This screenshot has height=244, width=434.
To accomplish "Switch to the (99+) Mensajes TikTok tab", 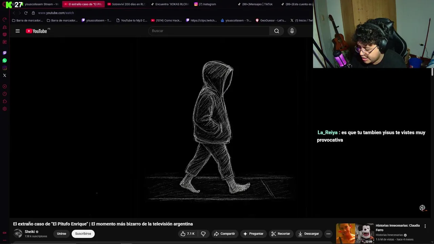I will pyautogui.click(x=256, y=4).
